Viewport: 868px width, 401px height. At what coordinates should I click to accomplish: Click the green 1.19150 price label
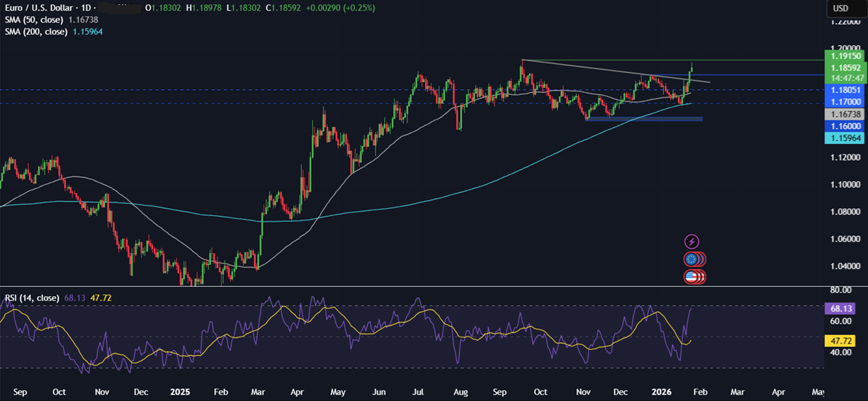(846, 55)
